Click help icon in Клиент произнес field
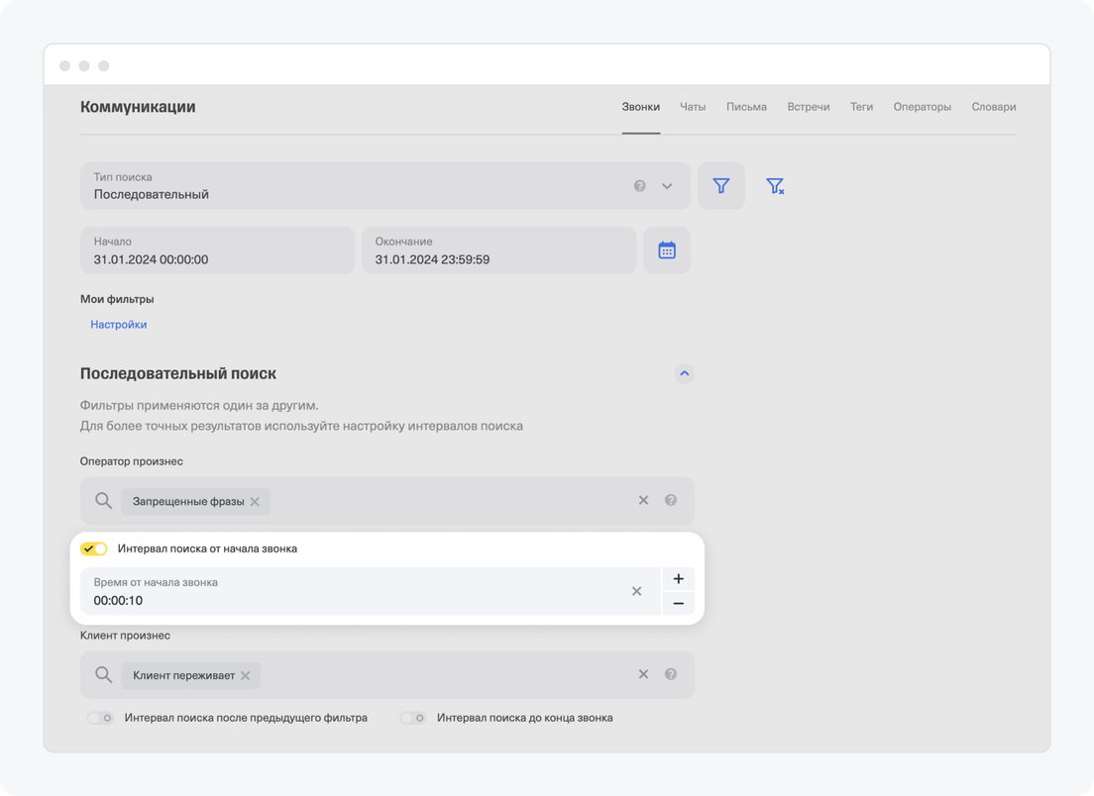Screen dimensions: 1094x796 671,674
